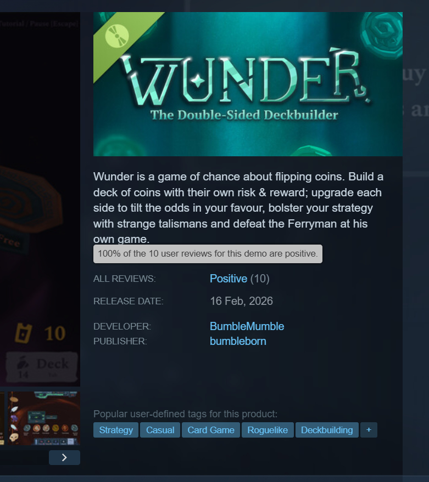Screen dimensions: 429x482
Task: Open BumbleMumble developer page
Action: [247, 326]
